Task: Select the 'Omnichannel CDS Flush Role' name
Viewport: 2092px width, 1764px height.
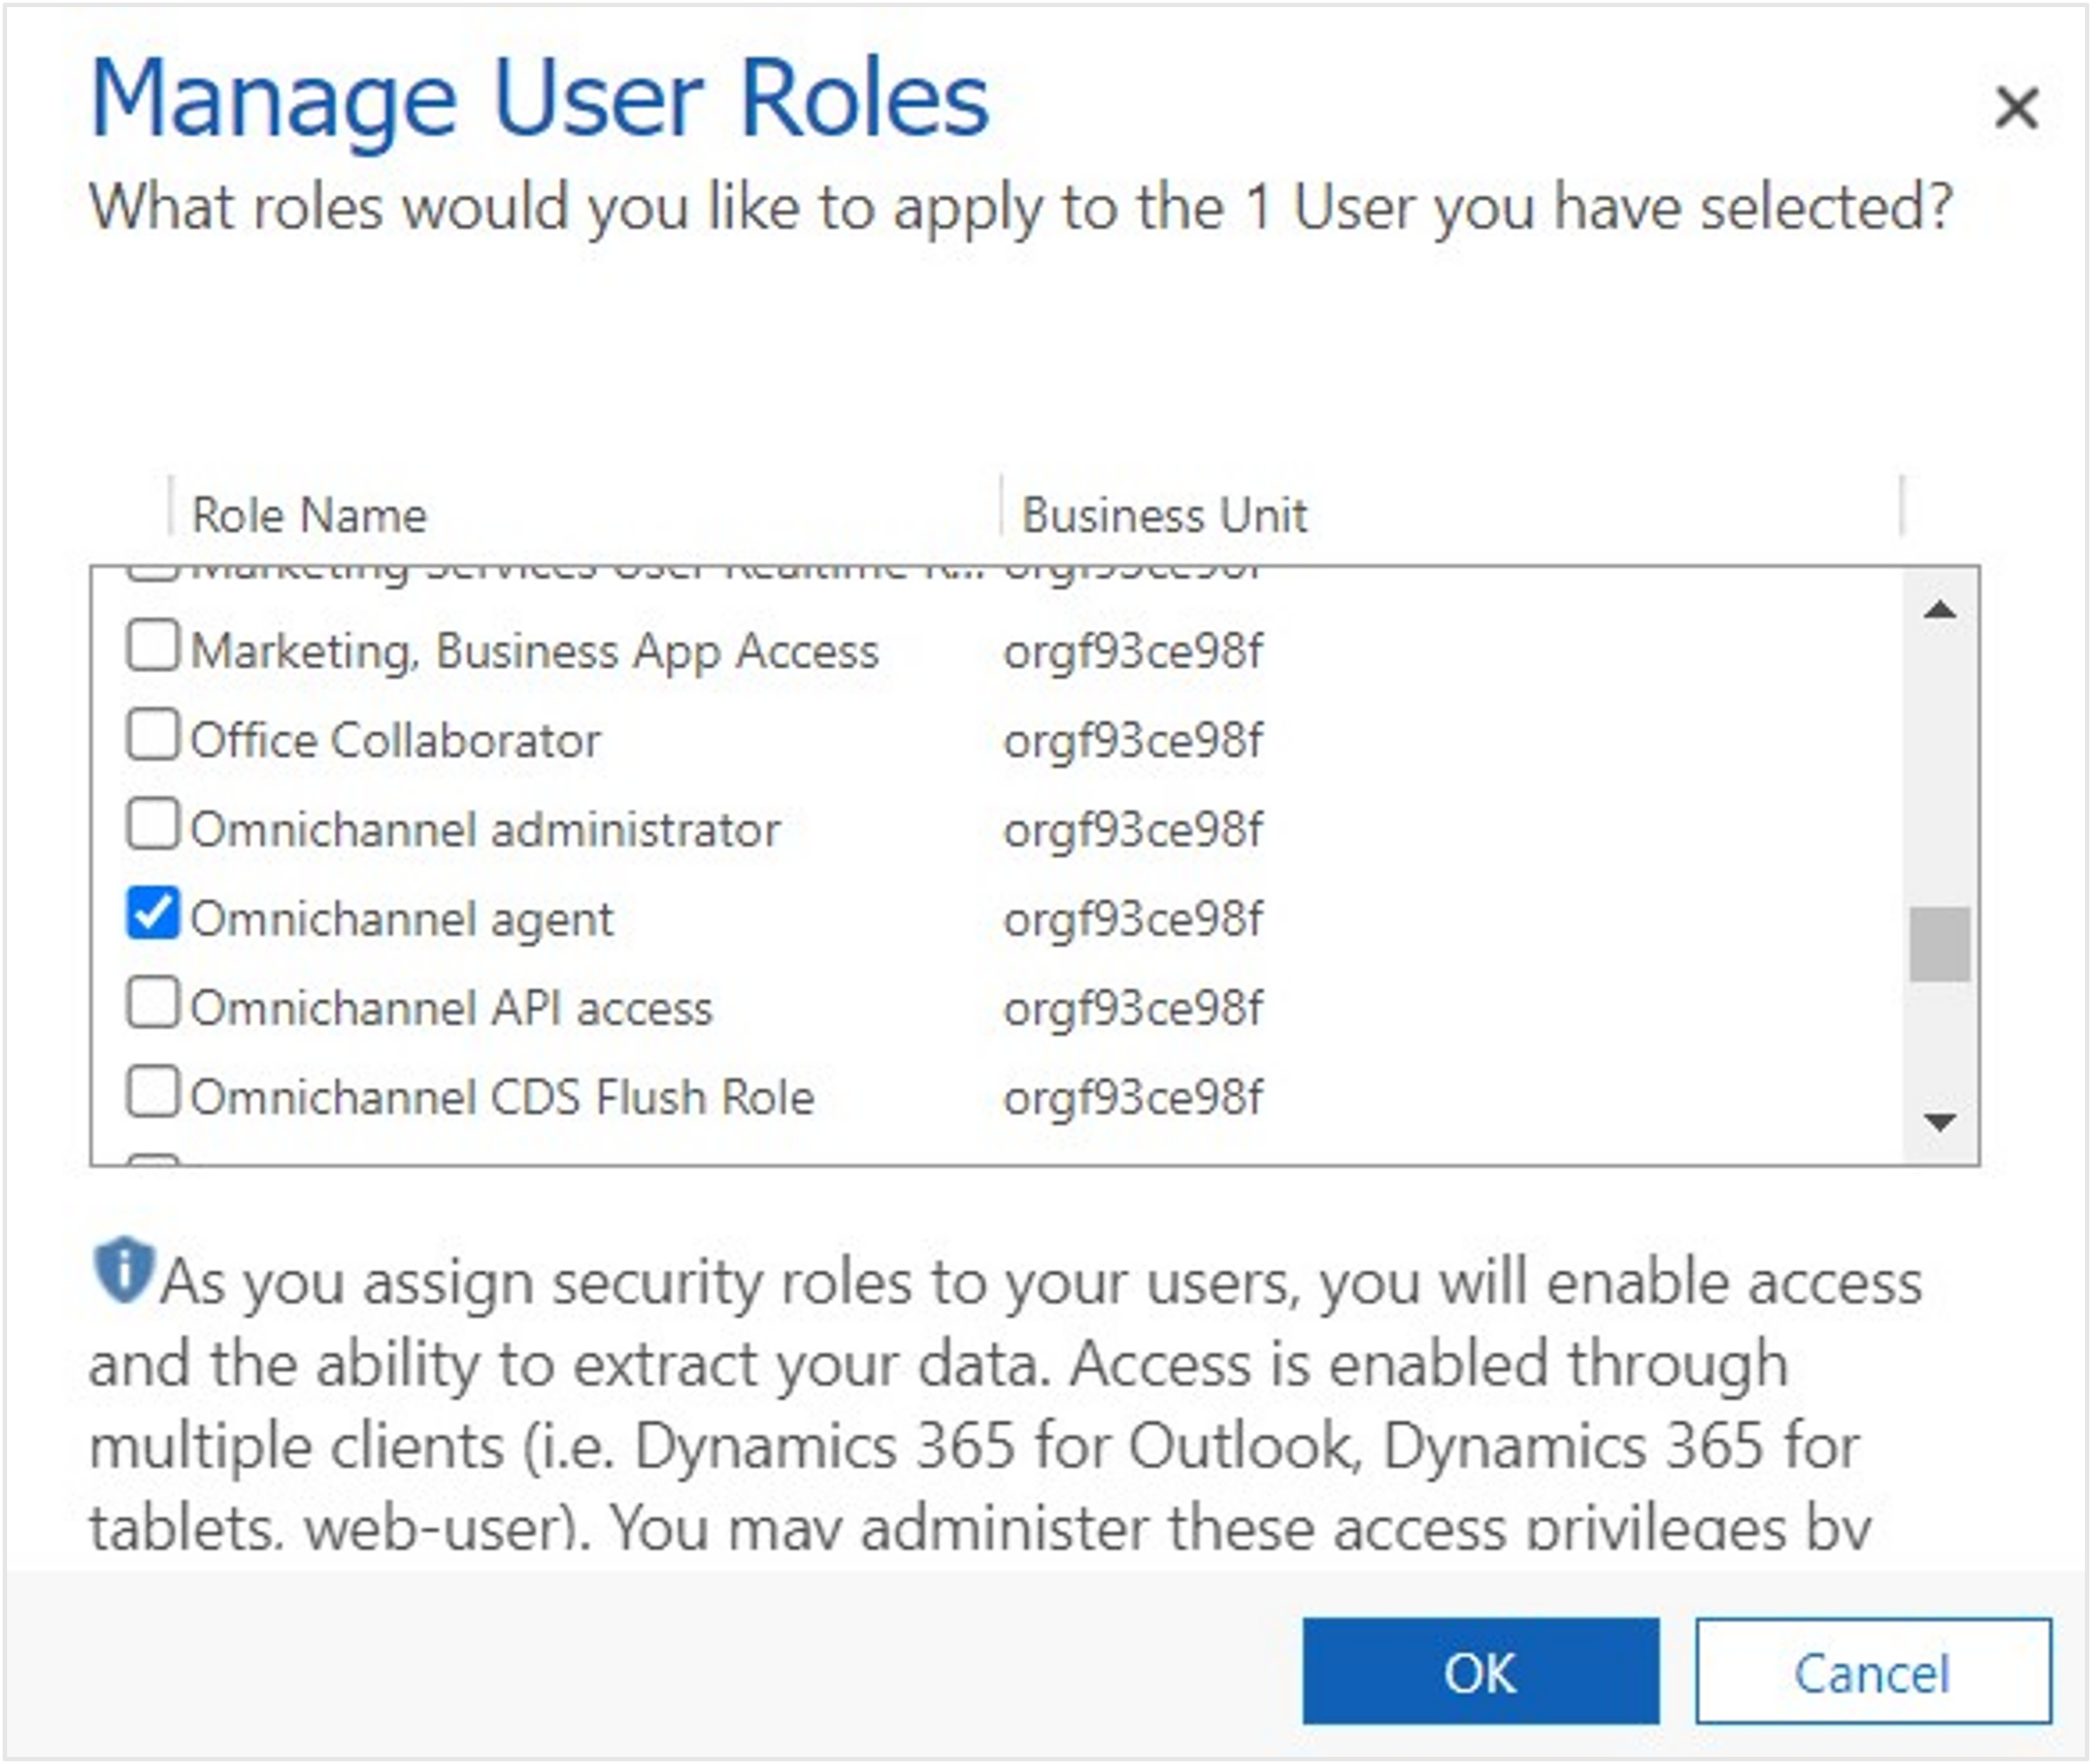Action: click(x=502, y=1097)
